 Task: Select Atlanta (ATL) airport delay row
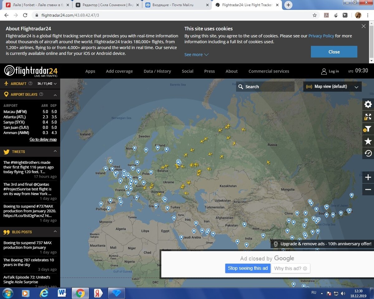point(30,117)
